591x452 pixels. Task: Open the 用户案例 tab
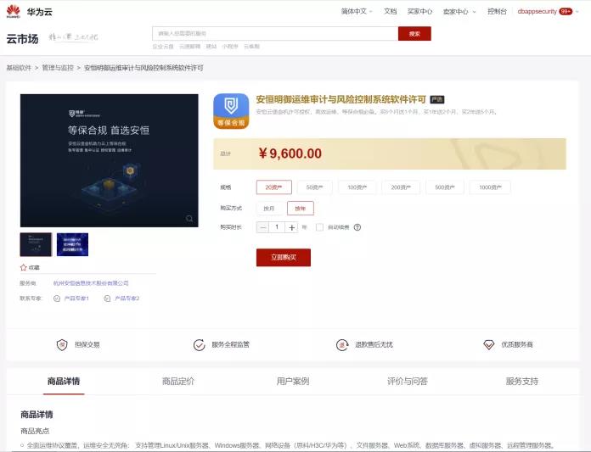click(292, 382)
